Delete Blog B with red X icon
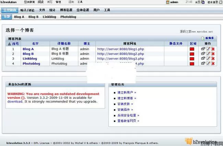 [x=213, y=54]
